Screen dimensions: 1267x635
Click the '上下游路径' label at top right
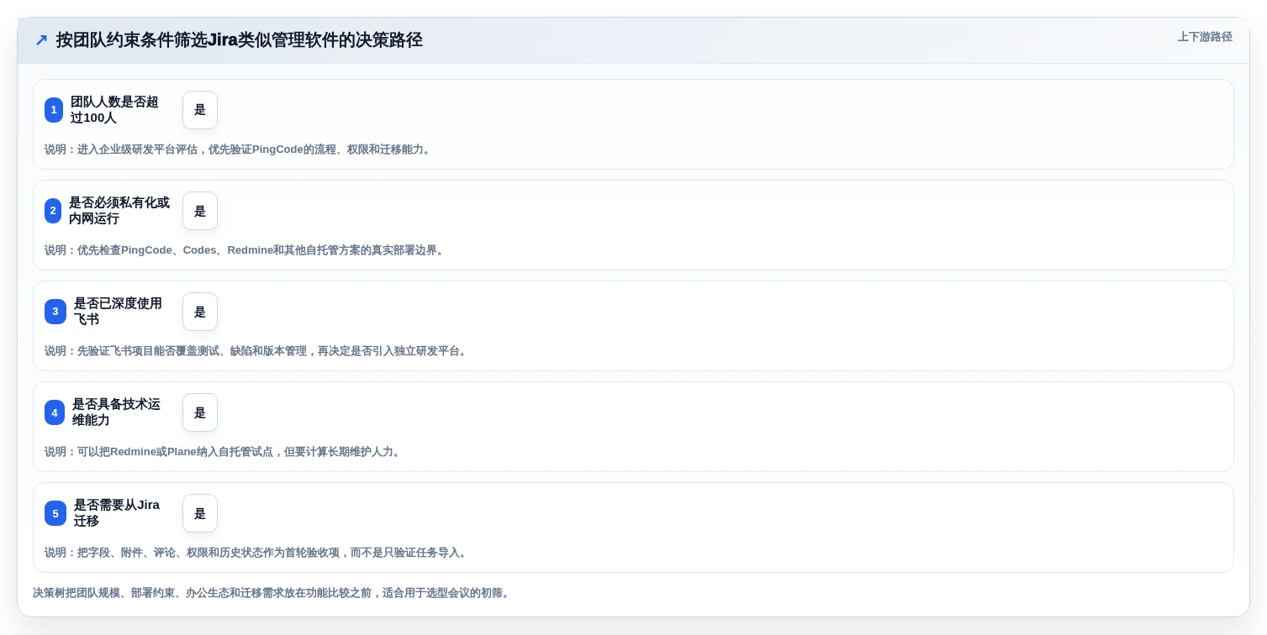[x=1205, y=37]
